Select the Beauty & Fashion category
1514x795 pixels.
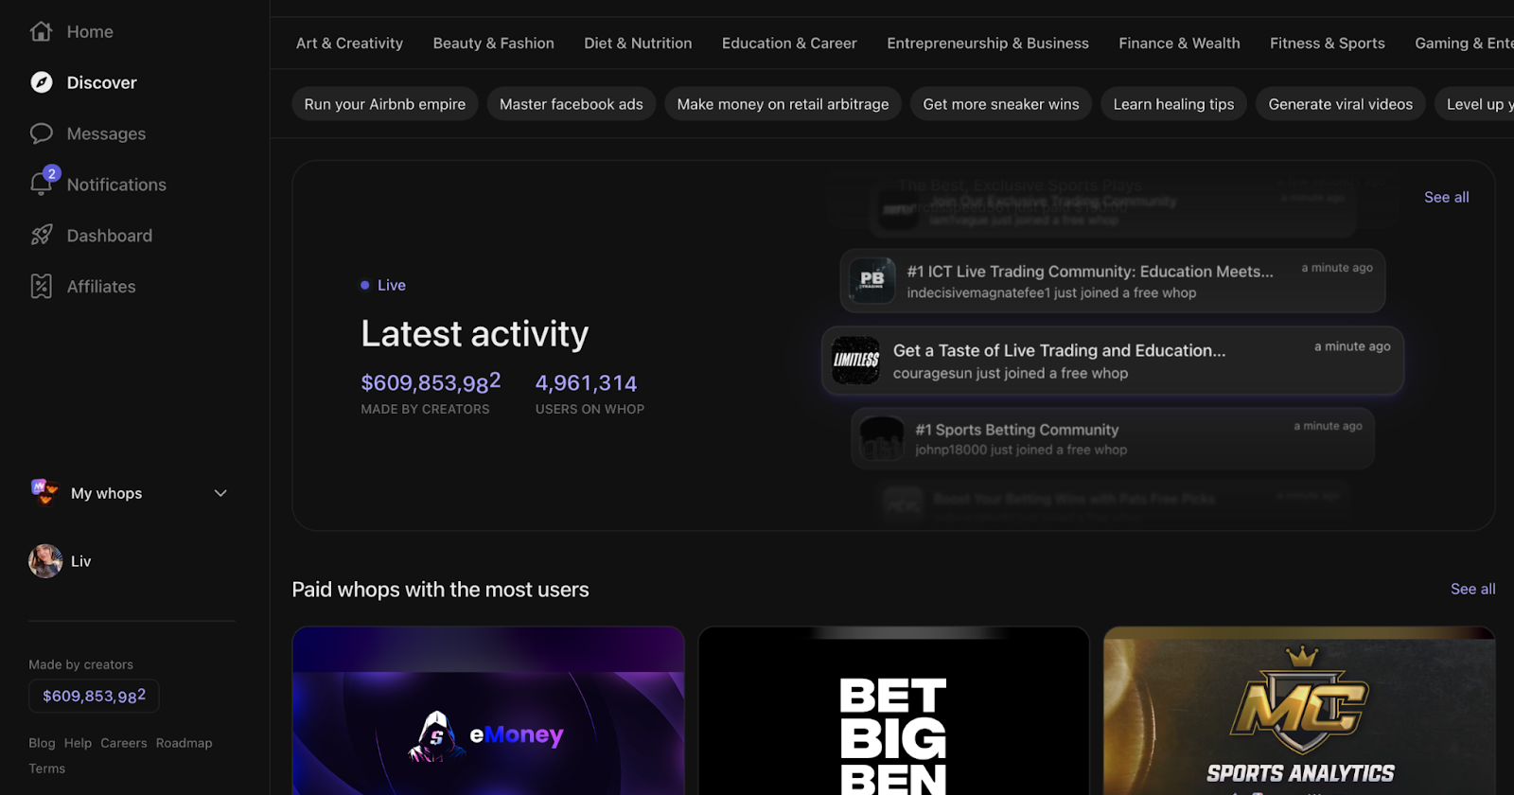tap(493, 44)
